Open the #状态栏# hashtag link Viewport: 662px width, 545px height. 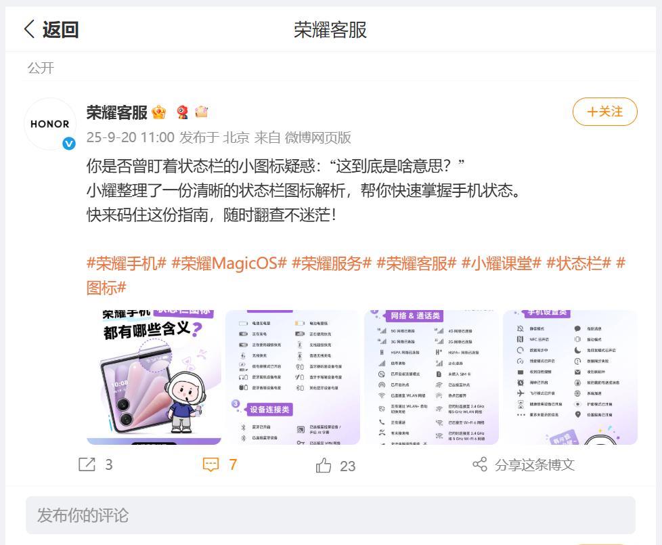(579, 263)
